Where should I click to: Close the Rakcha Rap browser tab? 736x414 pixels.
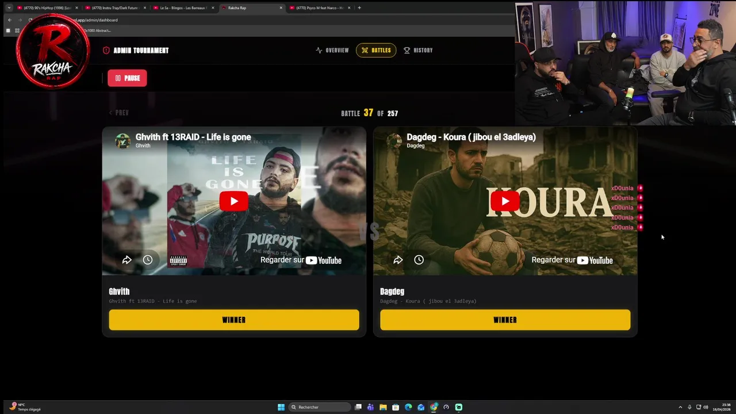coord(281,7)
